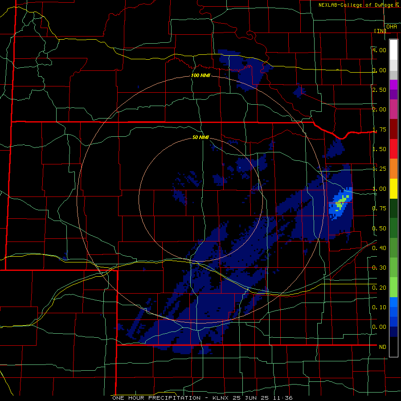
Task: Click the 4.00 legend value
Action: tap(379, 50)
